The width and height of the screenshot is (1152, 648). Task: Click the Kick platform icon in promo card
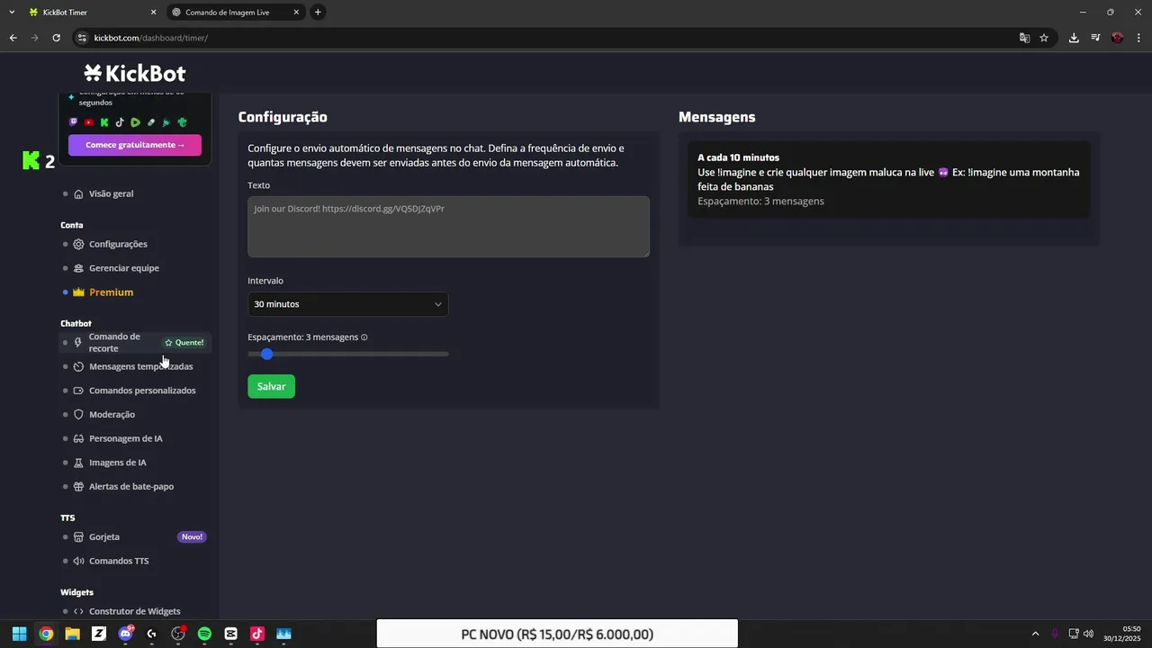pyautogui.click(x=104, y=122)
